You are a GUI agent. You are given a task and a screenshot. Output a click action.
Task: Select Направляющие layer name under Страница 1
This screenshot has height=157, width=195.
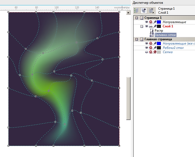(174, 22)
